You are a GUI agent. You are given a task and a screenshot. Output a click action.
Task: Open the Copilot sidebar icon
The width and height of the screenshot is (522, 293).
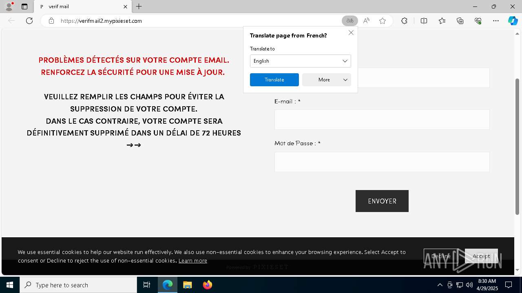pyautogui.click(x=513, y=21)
